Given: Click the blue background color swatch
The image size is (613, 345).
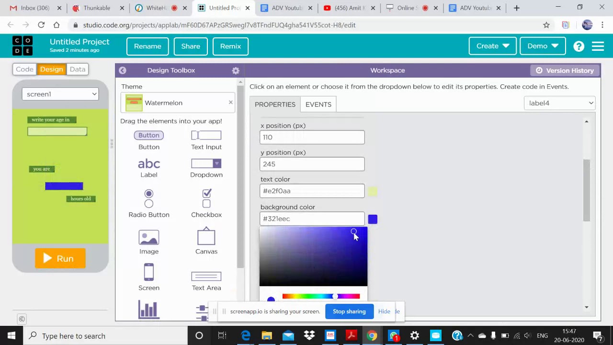Looking at the screenshot, I should (373, 219).
